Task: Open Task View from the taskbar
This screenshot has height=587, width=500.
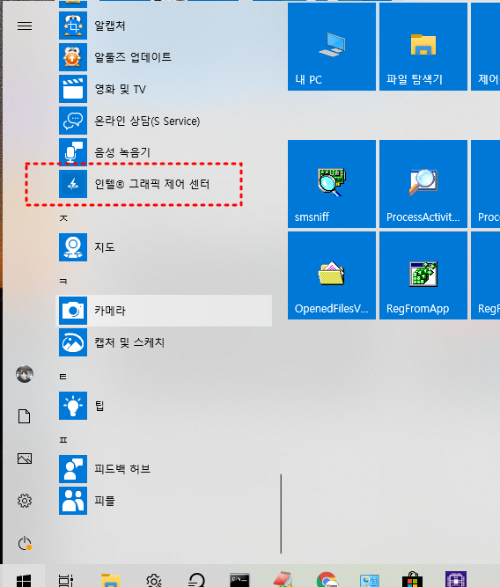Action: pos(66,579)
